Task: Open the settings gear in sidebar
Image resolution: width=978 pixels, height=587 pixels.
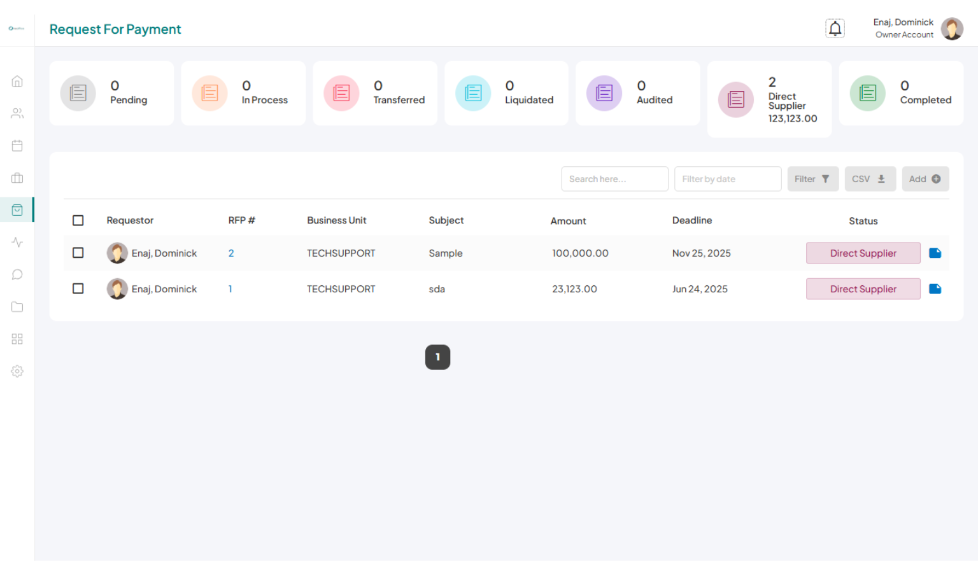Action: click(x=17, y=371)
